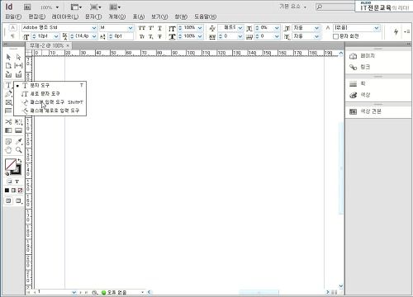
Task: Open the Edit menu
Action: pyautogui.click(x=37, y=16)
